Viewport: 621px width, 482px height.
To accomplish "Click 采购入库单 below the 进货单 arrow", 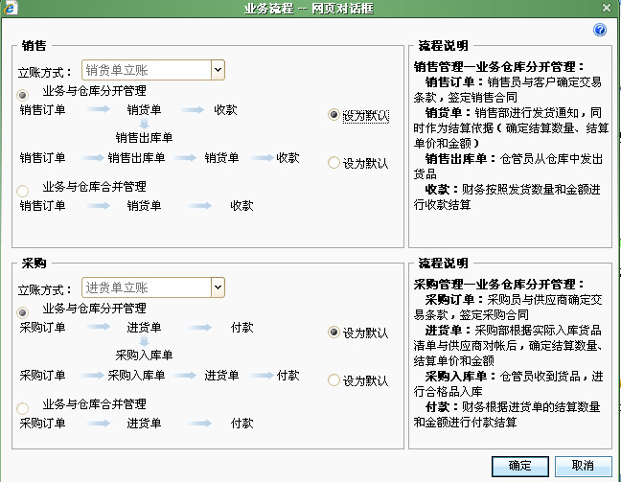I will point(144,356).
